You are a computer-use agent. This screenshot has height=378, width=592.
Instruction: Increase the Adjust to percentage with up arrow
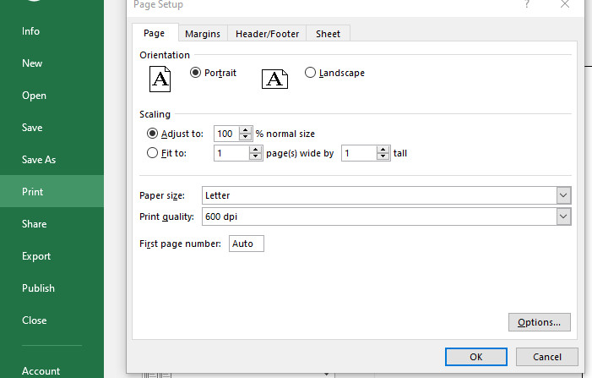click(246, 129)
